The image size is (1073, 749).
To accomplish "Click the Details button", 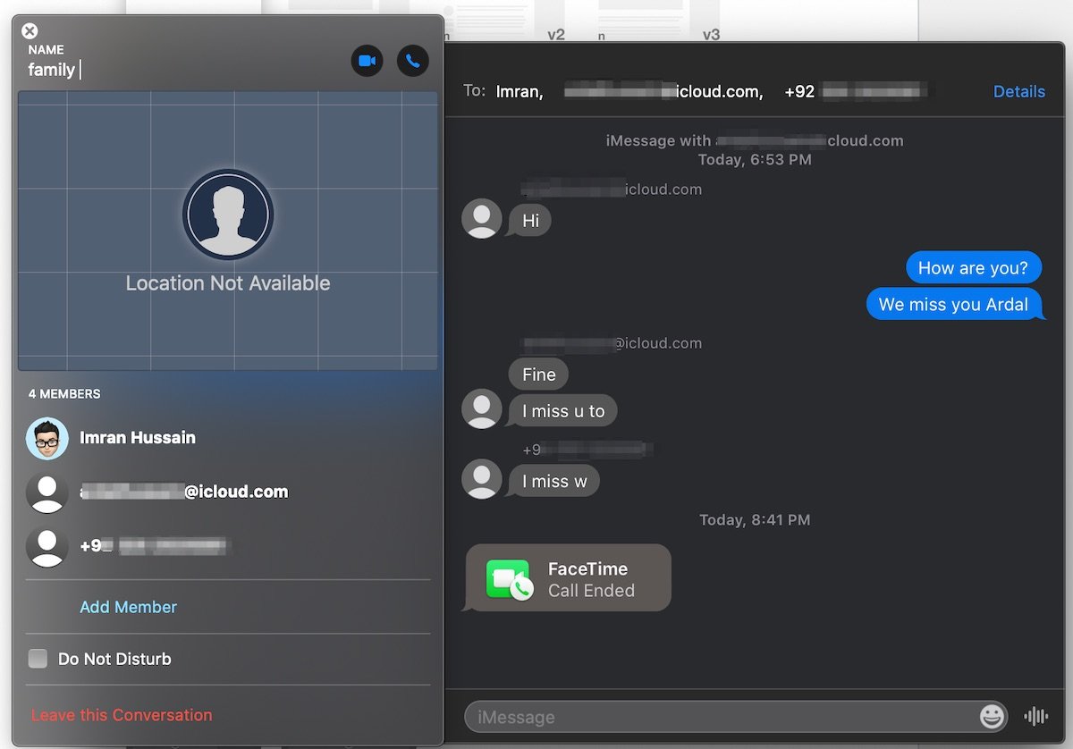I will coord(1018,91).
